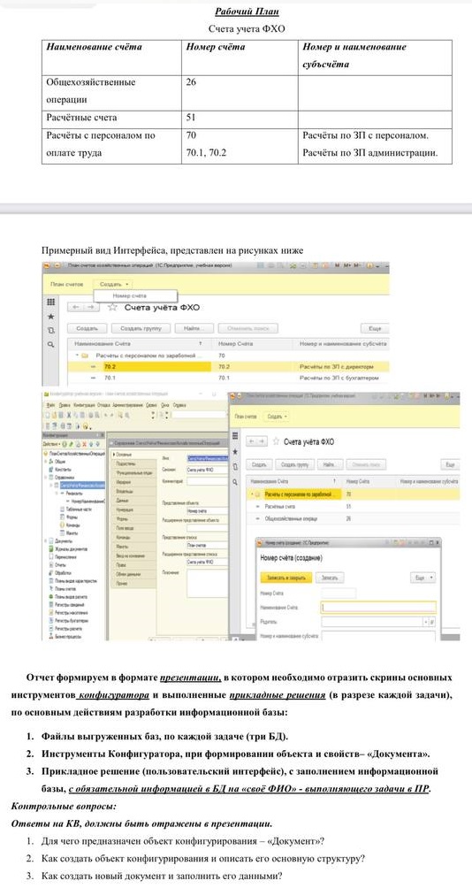Open sections grid icon in upper 1C window

click(50, 302)
